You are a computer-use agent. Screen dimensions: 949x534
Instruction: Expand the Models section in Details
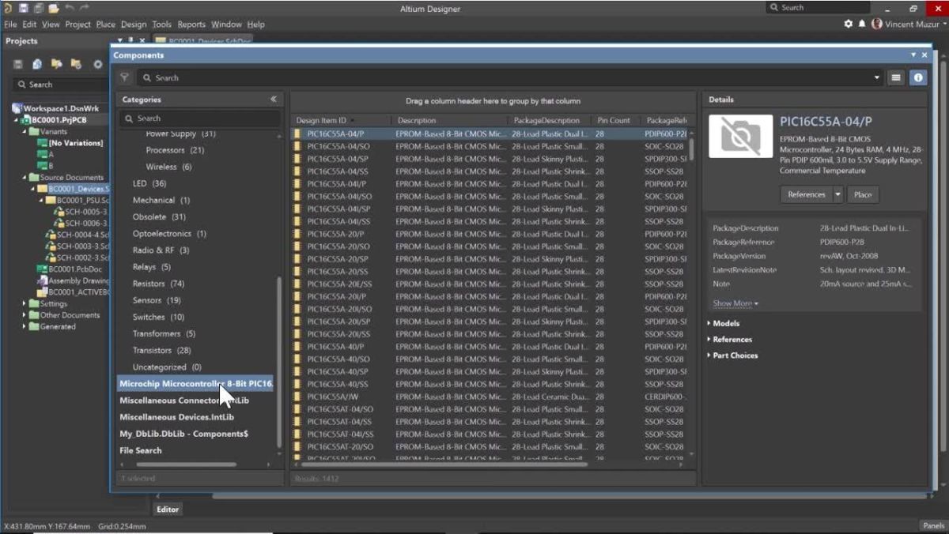728,323
